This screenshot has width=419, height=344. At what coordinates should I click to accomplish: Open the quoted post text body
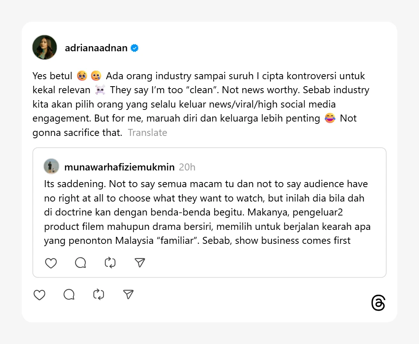pos(207,212)
